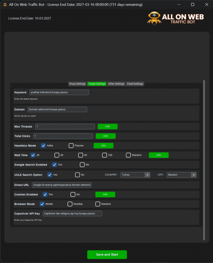The width and height of the screenshot is (213, 263).
Task: Click into the Capsolver API Key field
Action: point(72,213)
